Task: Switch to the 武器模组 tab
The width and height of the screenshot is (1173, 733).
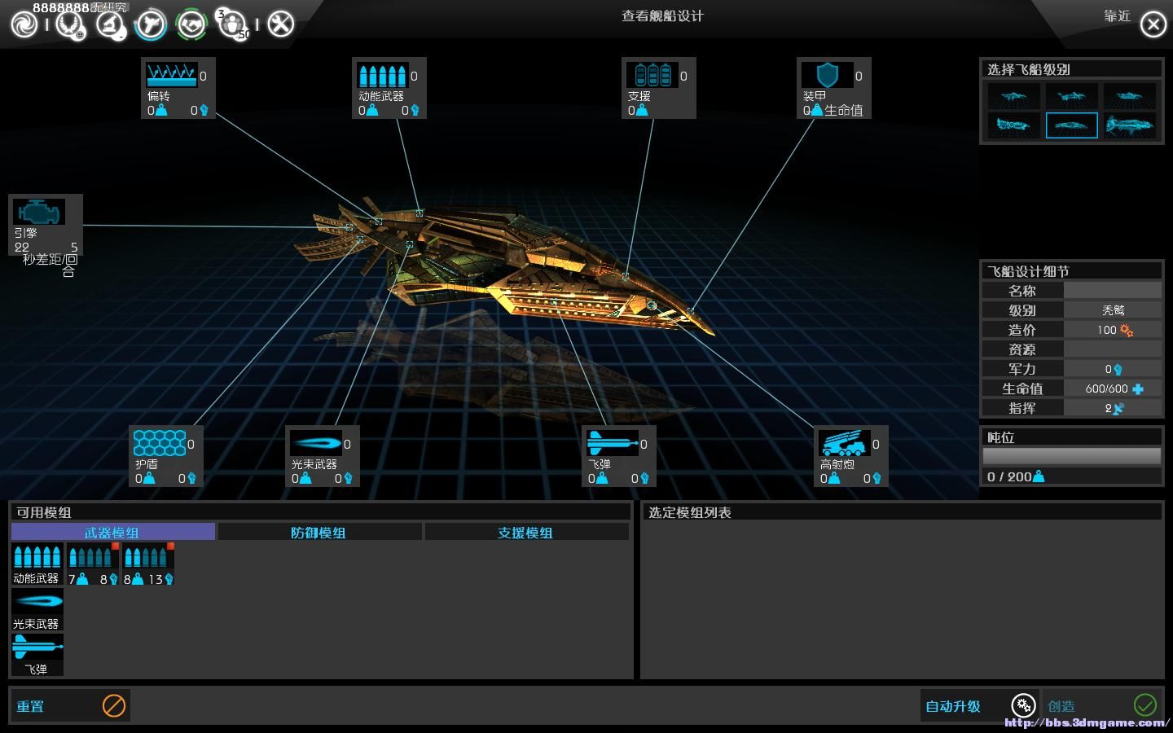Action: point(113,532)
